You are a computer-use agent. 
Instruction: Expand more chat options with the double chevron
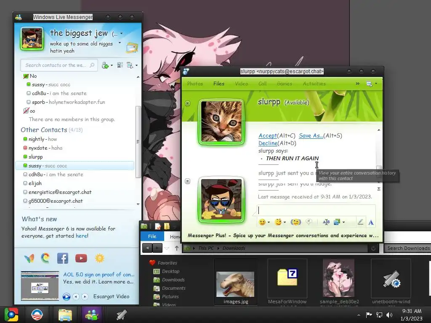coord(358,84)
